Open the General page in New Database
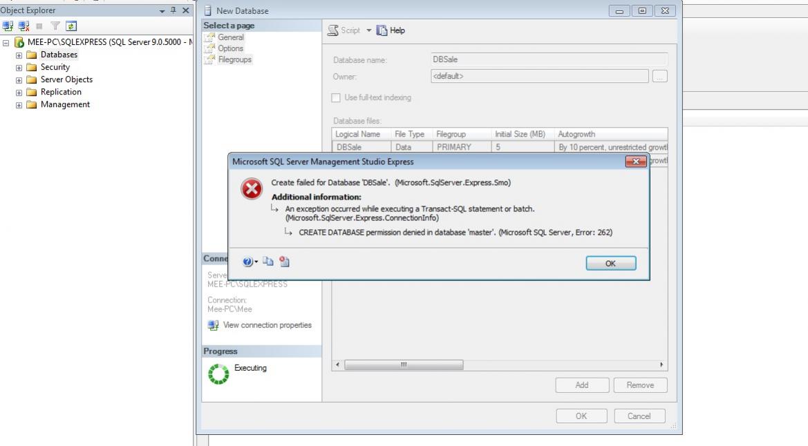This screenshot has height=446, width=808. coord(230,37)
